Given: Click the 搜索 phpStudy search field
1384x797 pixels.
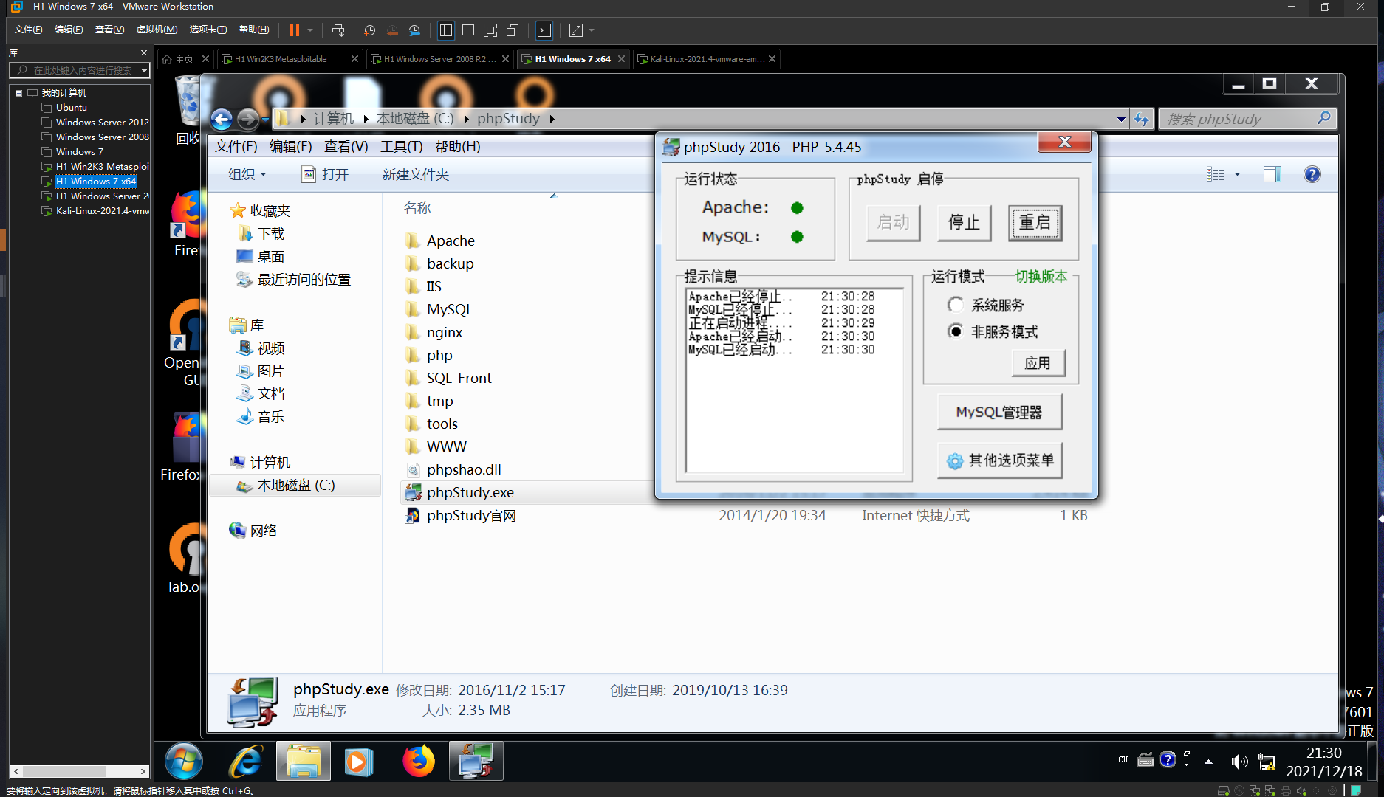Looking at the screenshot, I should pos(1247,119).
